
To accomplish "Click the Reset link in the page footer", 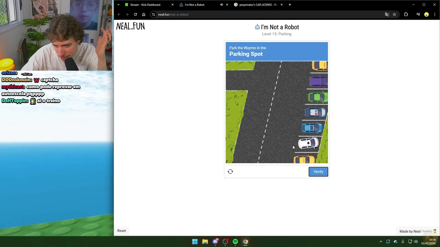I will click(121, 231).
